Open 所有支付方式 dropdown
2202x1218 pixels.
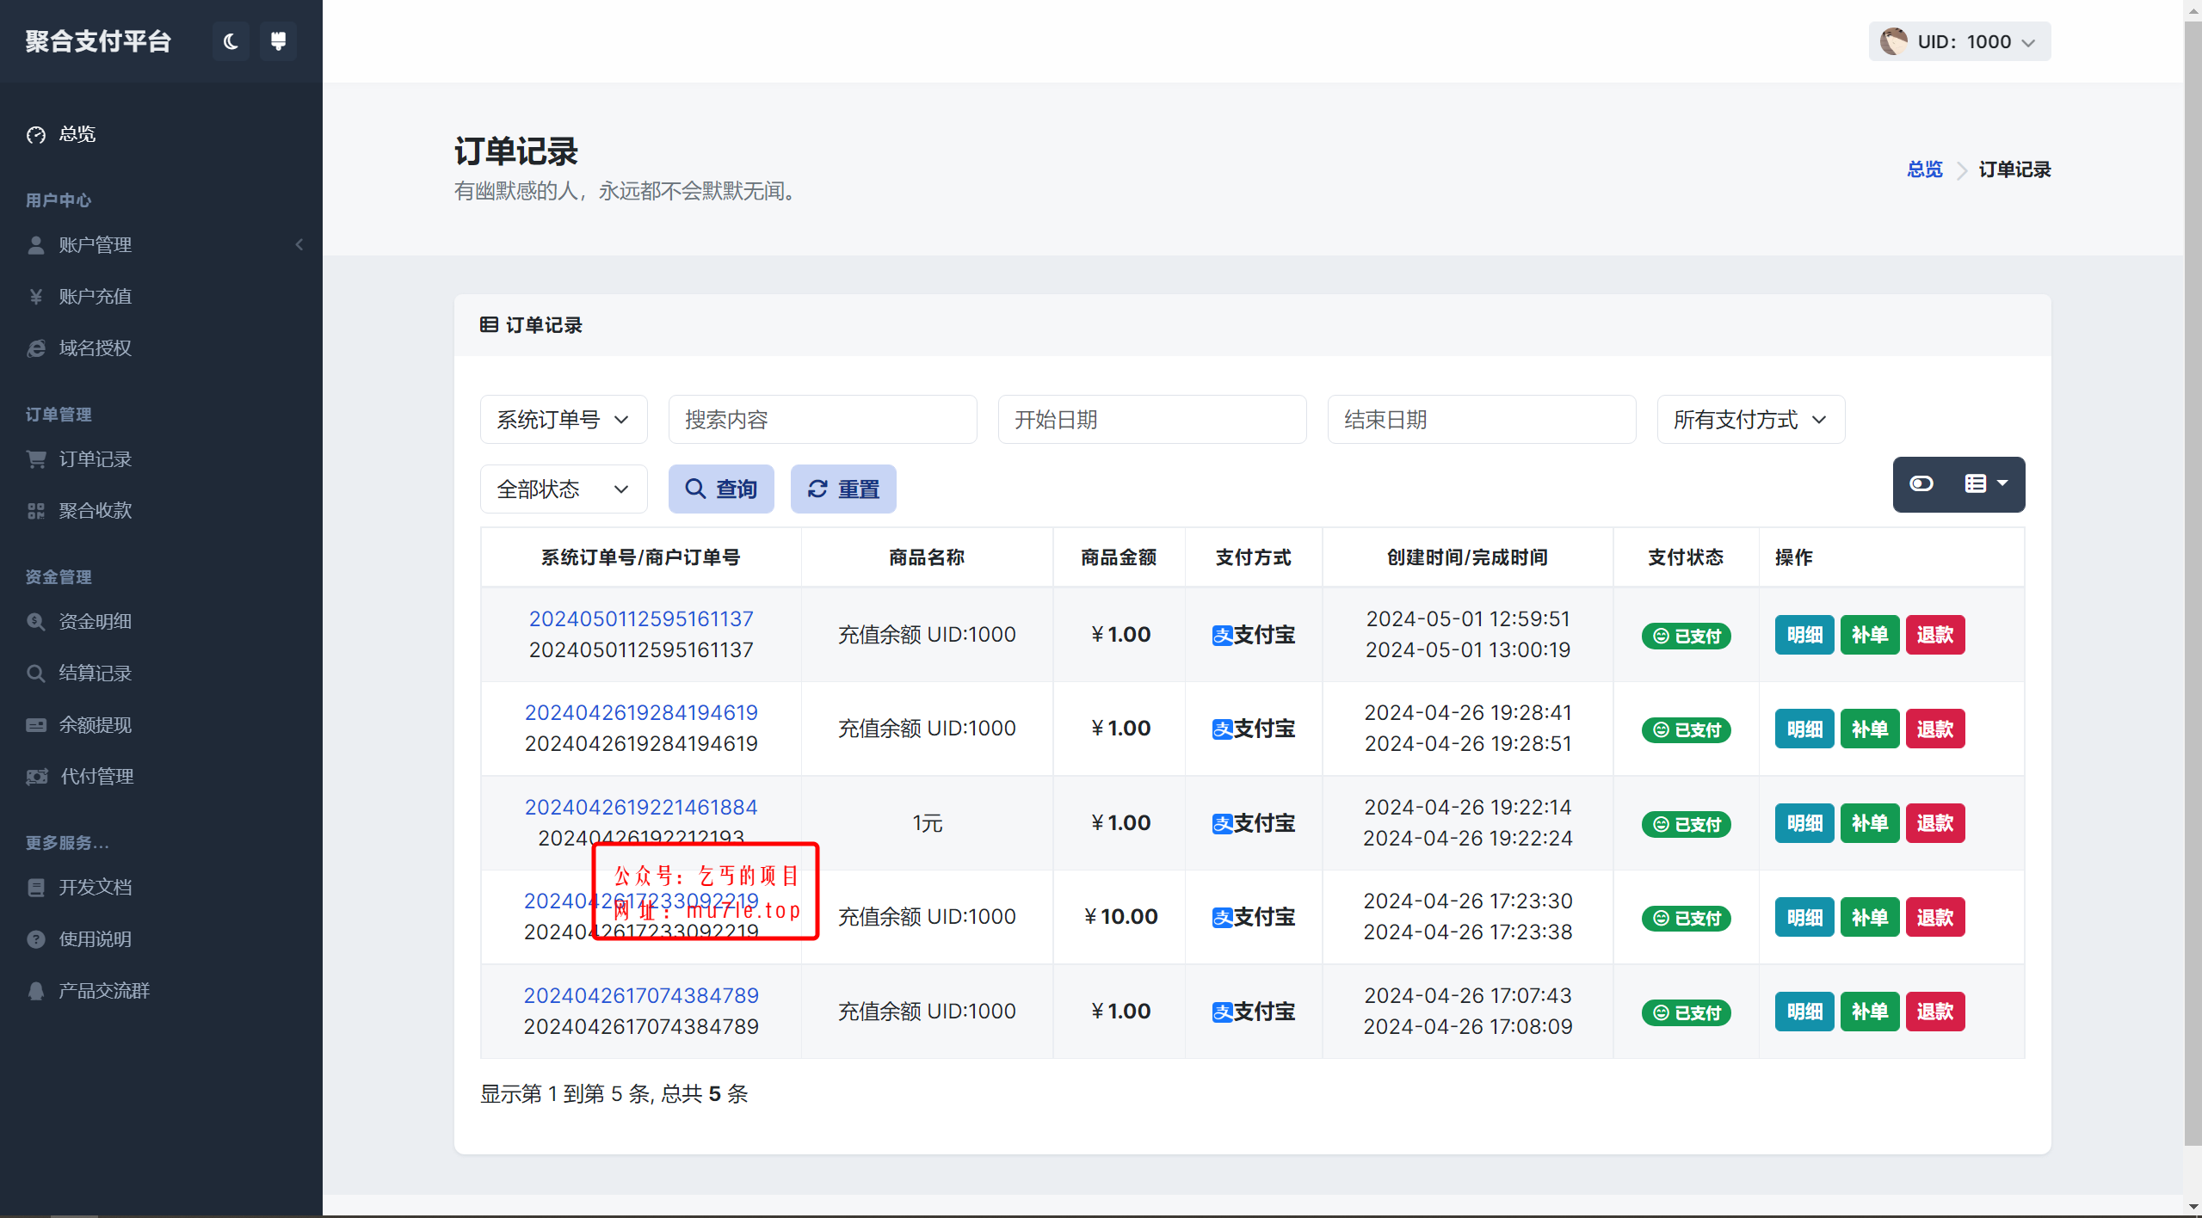pos(1751,420)
